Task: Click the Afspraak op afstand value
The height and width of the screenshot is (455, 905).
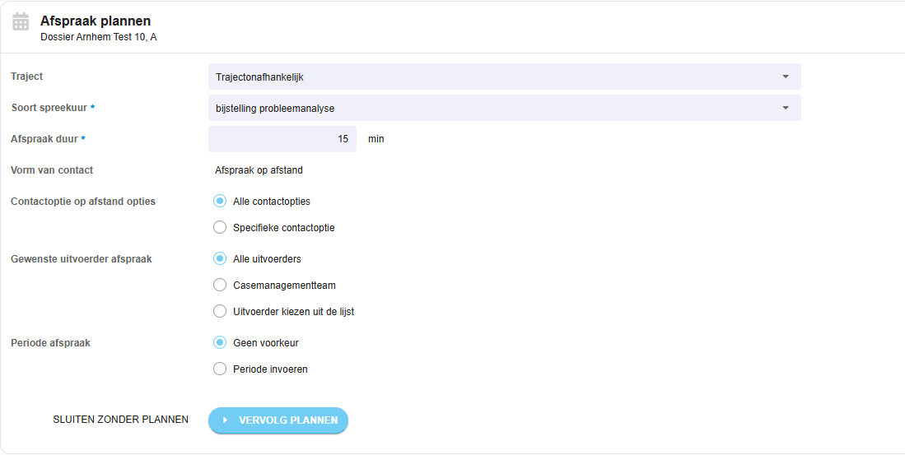Action: [x=259, y=170]
